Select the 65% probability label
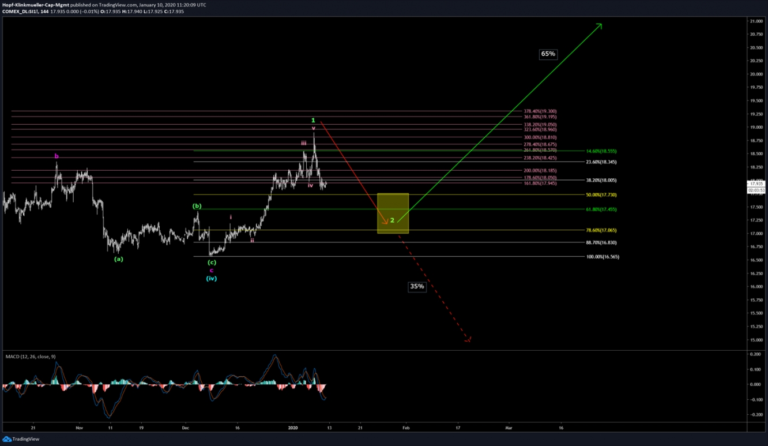Screen dimensions: 768x446 548,54
